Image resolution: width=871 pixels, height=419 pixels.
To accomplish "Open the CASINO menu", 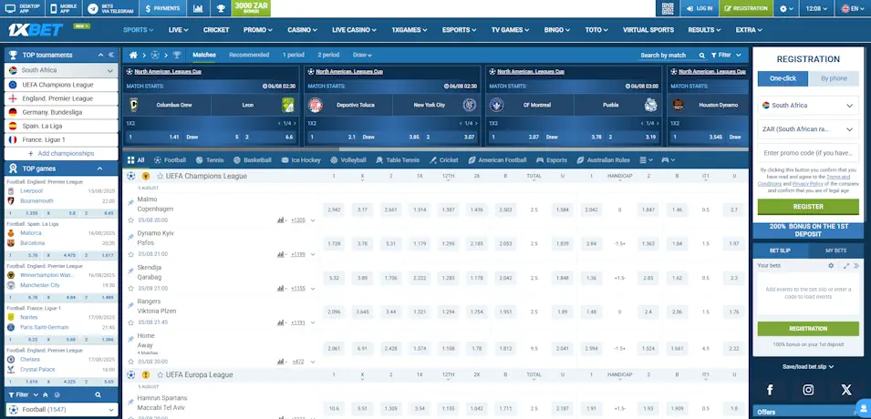I will (x=302, y=30).
